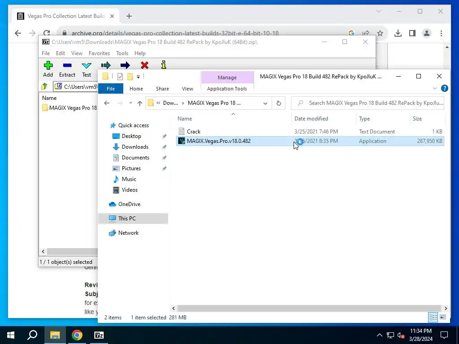The width and height of the screenshot is (459, 344).
Task: Click the 7-Zip Copy arrow icon
Action: (x=106, y=65)
